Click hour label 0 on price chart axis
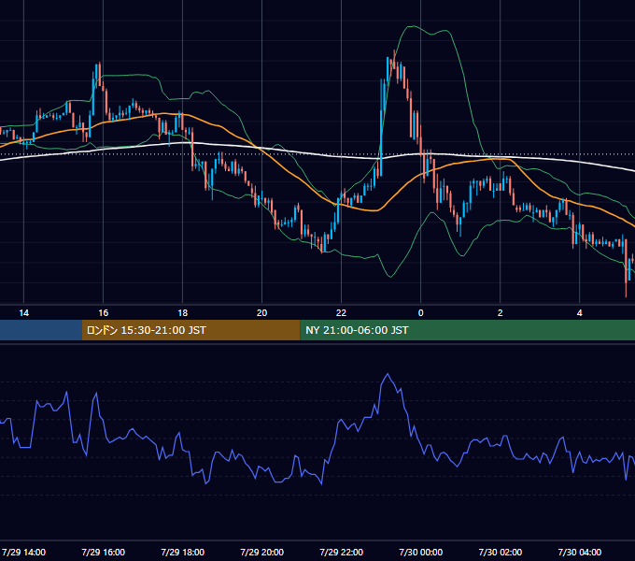Screen dimensions: 635x561 (x=421, y=313)
